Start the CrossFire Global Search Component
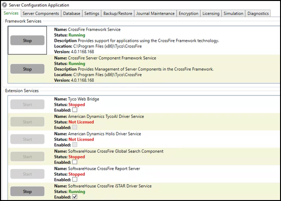 (x=27, y=156)
